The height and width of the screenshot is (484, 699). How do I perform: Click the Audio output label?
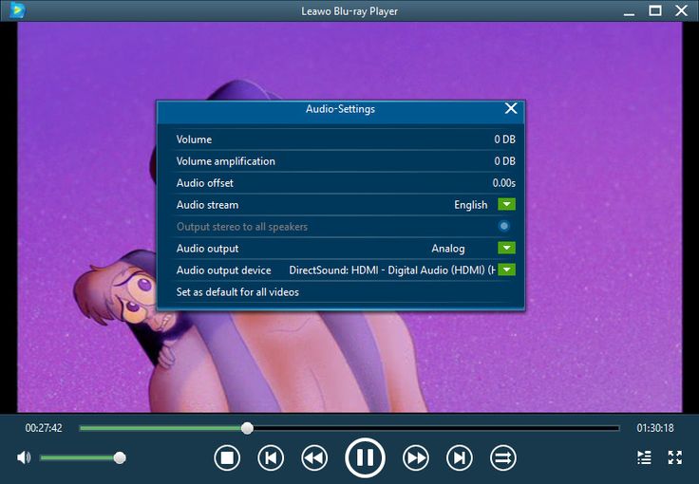207,249
